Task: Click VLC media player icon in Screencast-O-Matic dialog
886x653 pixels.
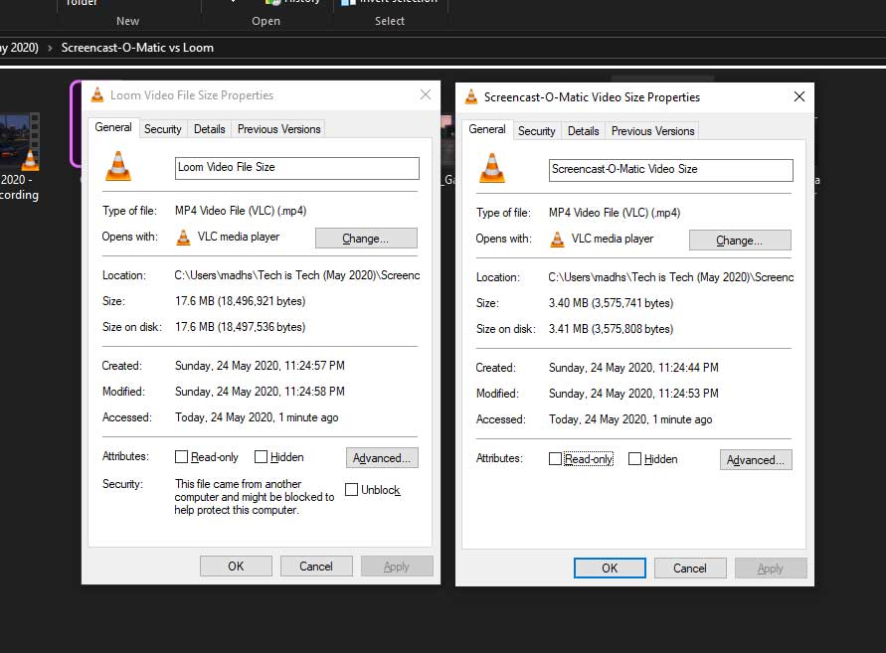Action: pos(557,240)
